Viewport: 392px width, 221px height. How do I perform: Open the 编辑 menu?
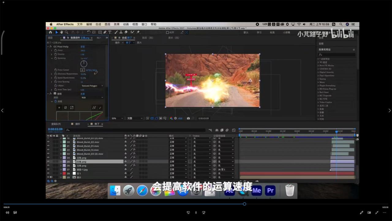(89, 24)
